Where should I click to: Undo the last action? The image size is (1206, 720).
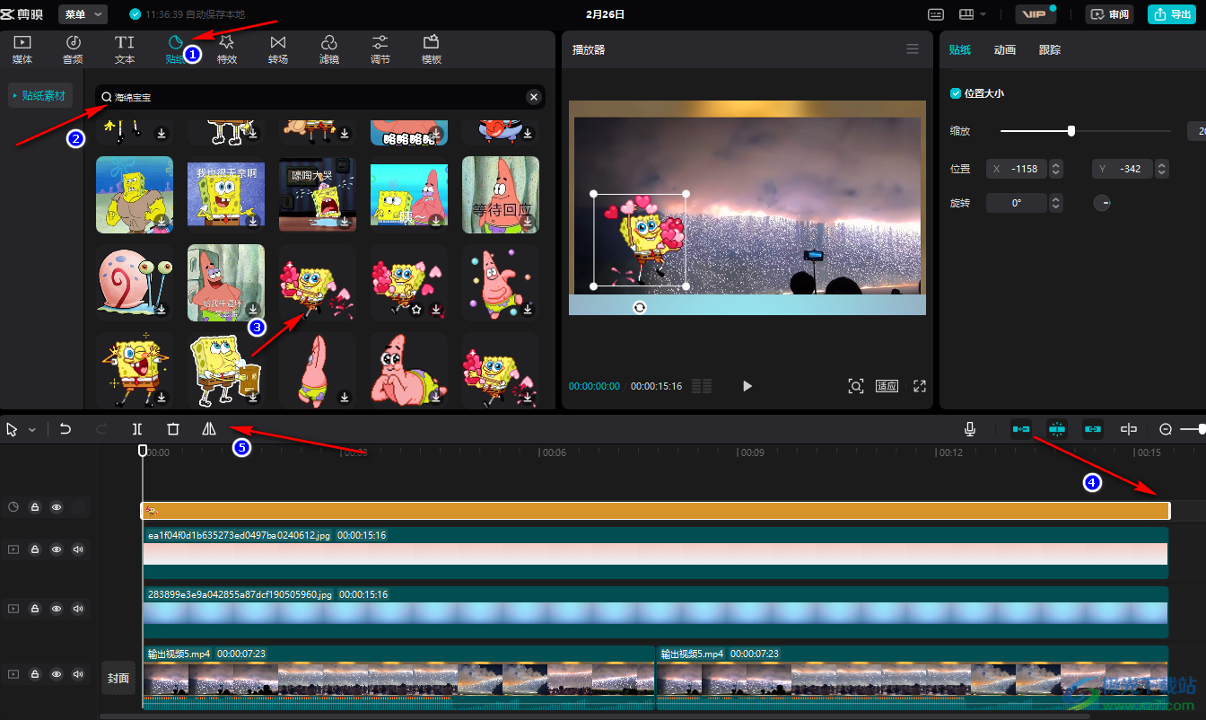pyautogui.click(x=66, y=429)
